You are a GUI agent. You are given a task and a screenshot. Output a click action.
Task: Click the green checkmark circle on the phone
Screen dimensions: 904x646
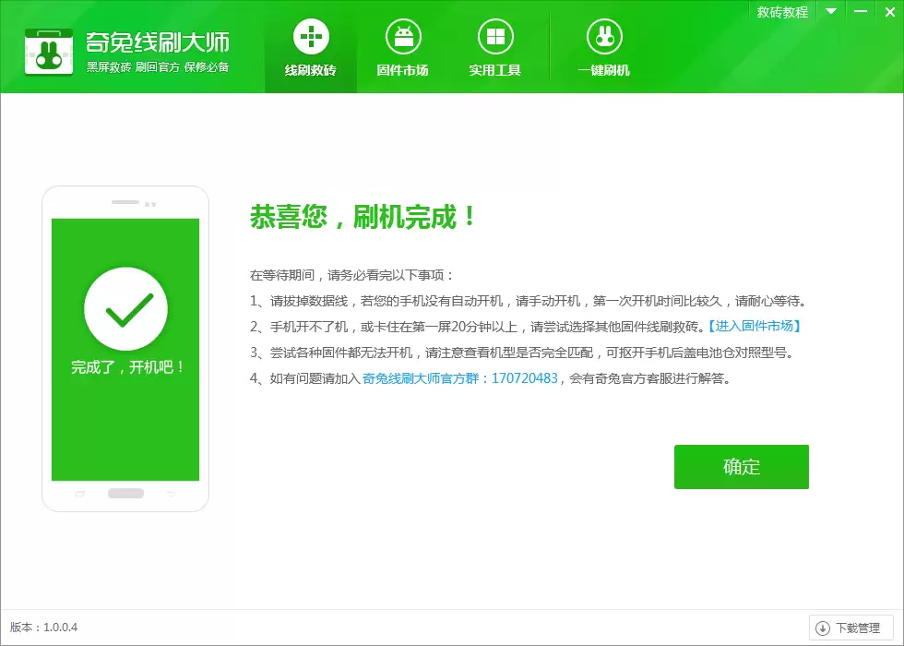point(125,309)
